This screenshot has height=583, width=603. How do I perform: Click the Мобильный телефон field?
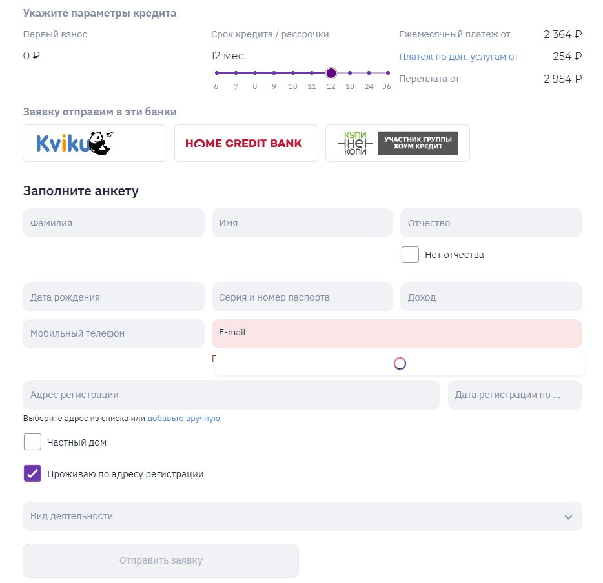113,333
